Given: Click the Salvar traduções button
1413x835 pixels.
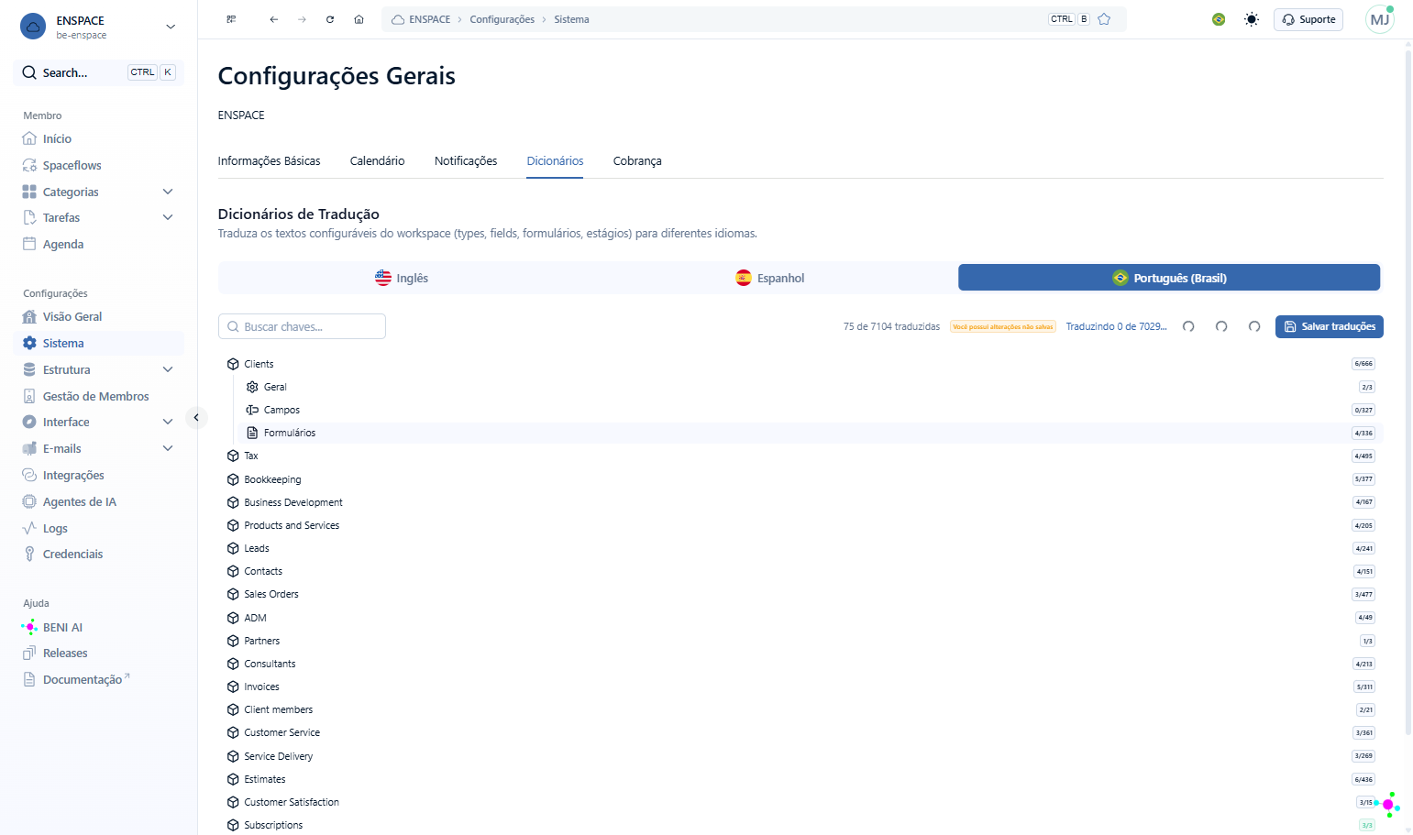Looking at the screenshot, I should point(1329,327).
